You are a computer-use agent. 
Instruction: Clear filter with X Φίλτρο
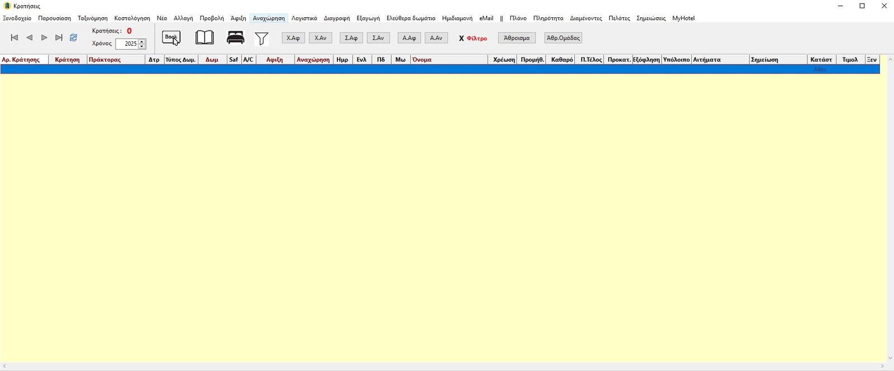tap(473, 38)
